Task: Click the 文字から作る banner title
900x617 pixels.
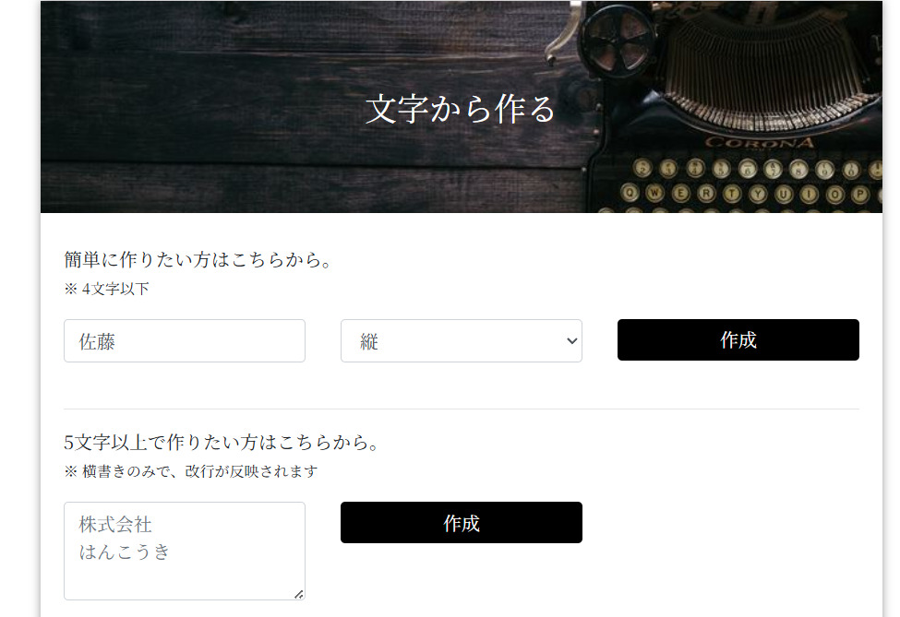Action: [x=461, y=109]
